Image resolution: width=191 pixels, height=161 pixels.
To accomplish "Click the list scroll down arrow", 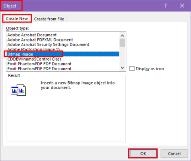I will coord(122,68).
